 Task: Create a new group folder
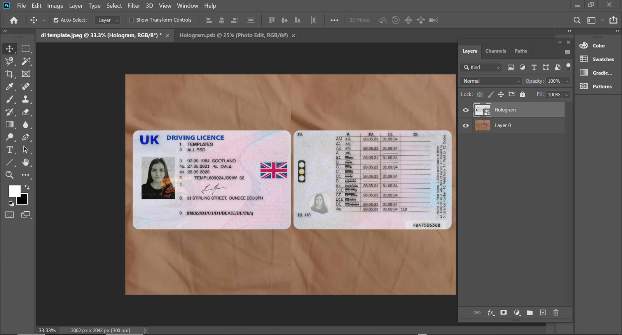click(529, 312)
